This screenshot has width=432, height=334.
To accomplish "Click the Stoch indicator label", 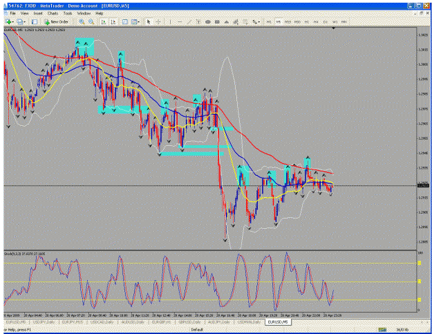I will pyautogui.click(x=24, y=254).
